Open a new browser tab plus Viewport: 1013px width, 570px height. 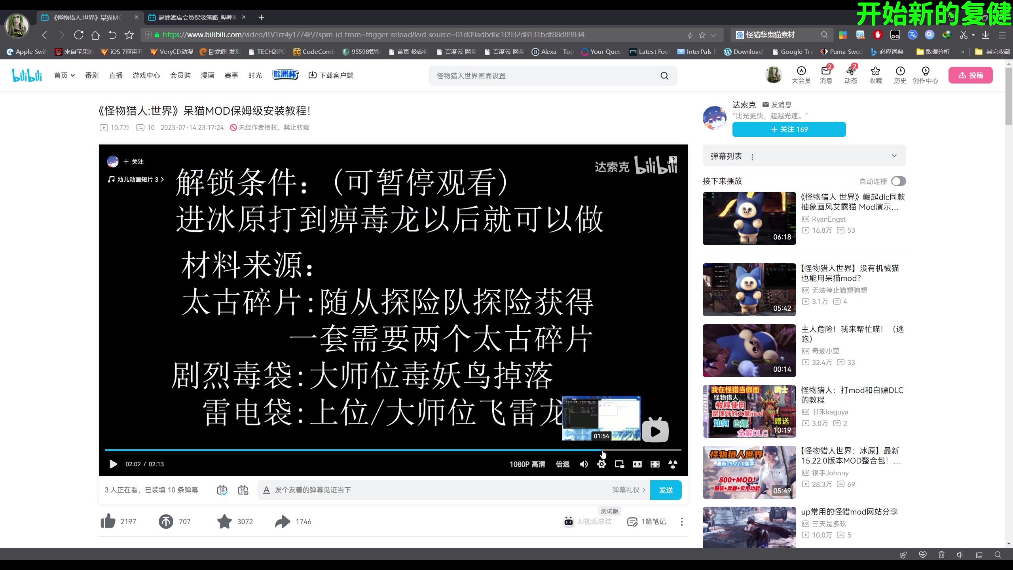tap(261, 17)
